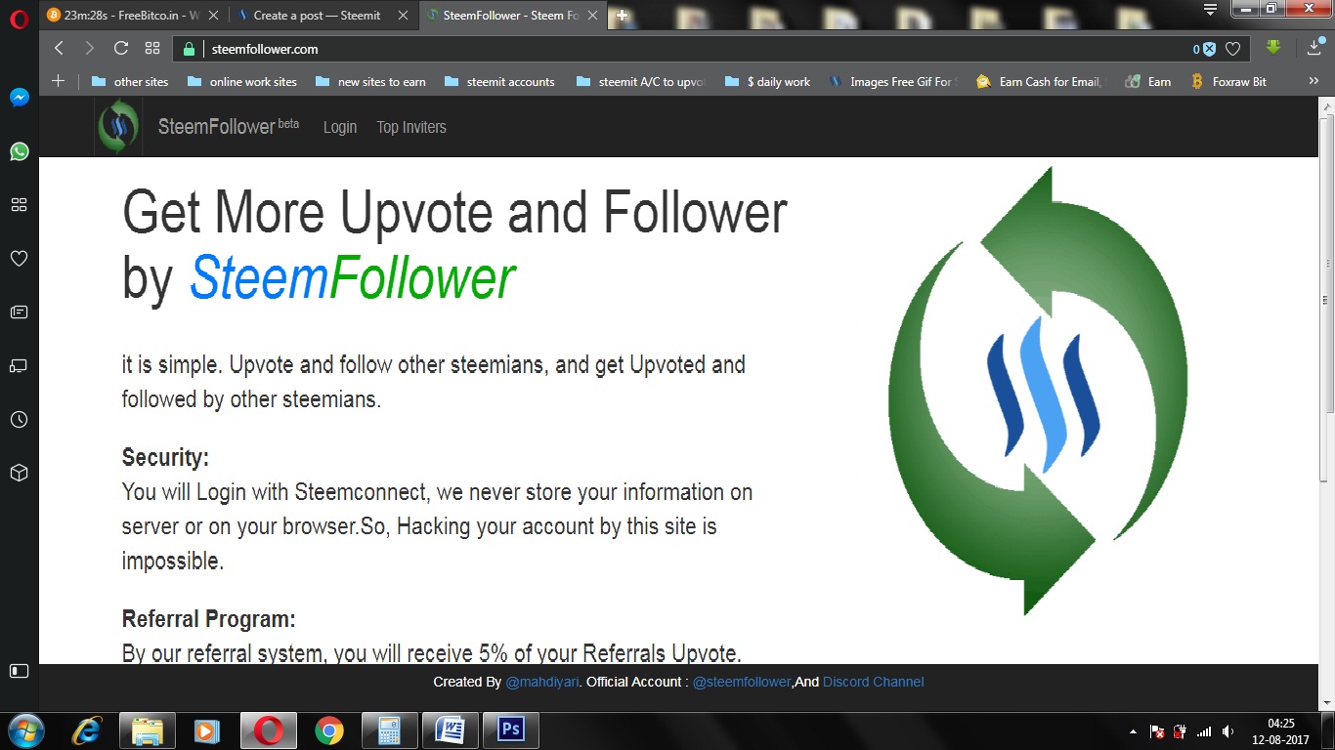The width and height of the screenshot is (1335, 750).
Task: Open Speed Dial grid button in toolbar
Action: click(x=152, y=49)
